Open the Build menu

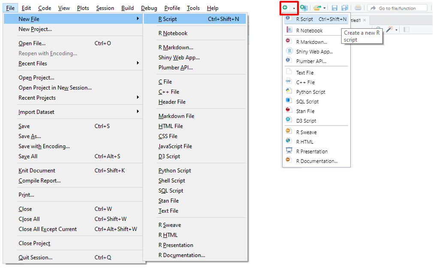(x=128, y=8)
